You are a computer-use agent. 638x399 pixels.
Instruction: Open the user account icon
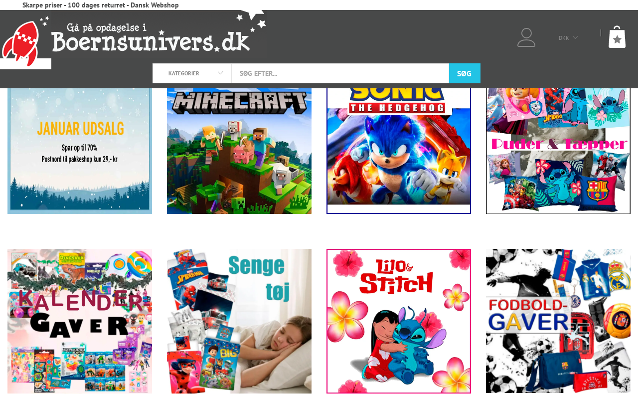[x=526, y=37]
